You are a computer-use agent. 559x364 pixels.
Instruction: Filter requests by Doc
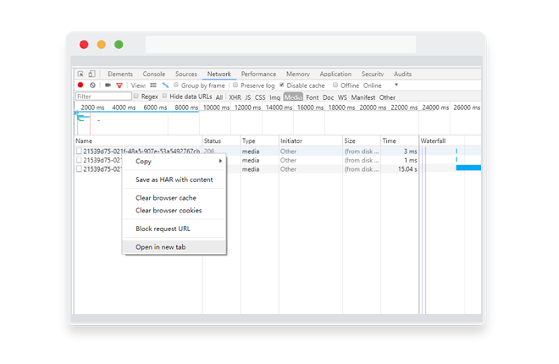(329, 97)
